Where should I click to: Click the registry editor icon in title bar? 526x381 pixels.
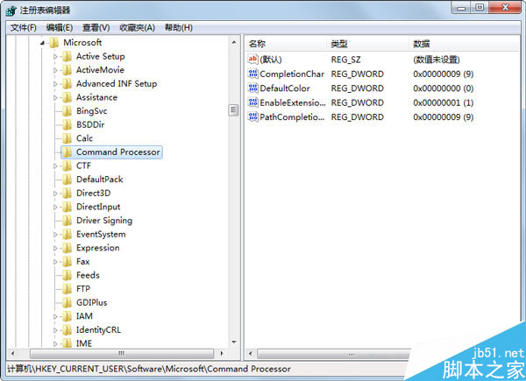[x=11, y=11]
